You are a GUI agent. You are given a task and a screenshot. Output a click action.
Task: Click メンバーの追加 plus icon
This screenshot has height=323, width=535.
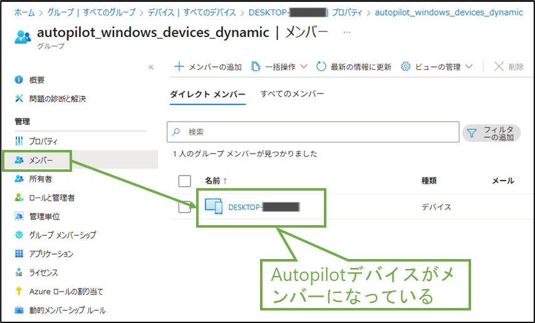(179, 66)
